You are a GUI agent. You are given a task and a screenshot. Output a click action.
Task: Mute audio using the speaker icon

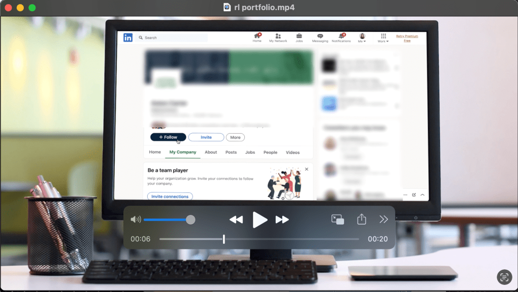[136, 220]
